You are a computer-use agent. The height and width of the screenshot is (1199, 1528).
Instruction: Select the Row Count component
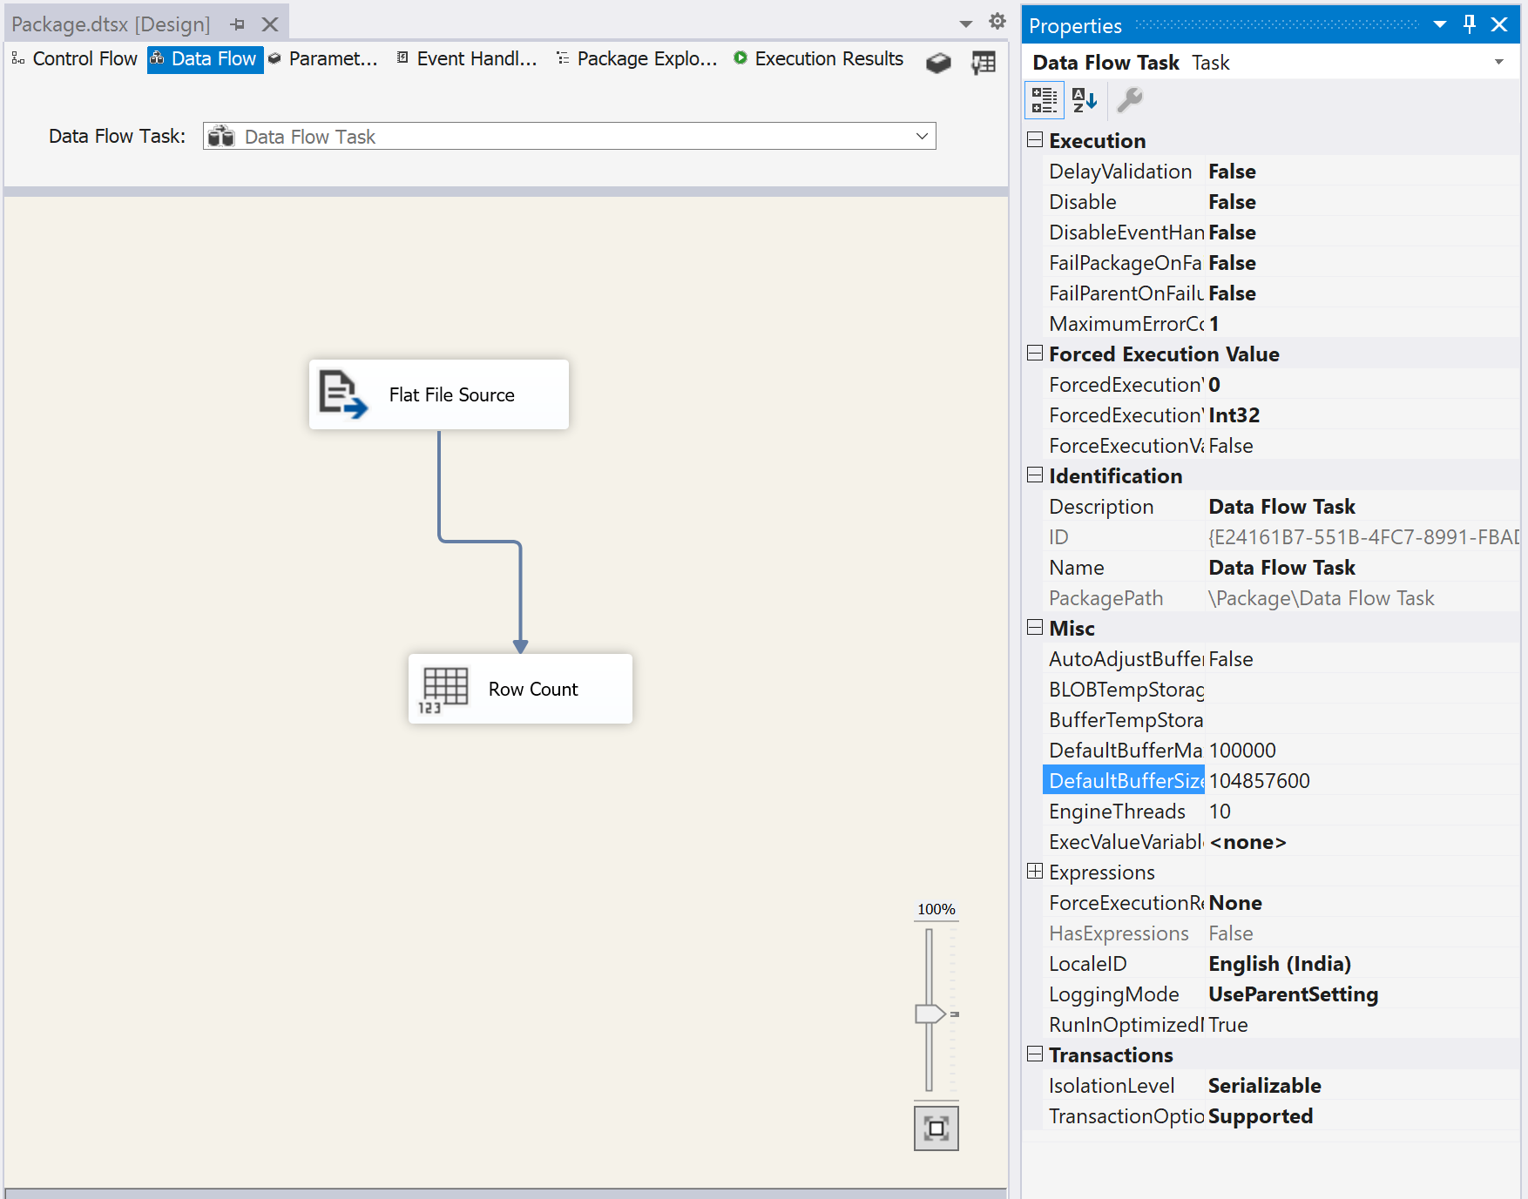520,689
